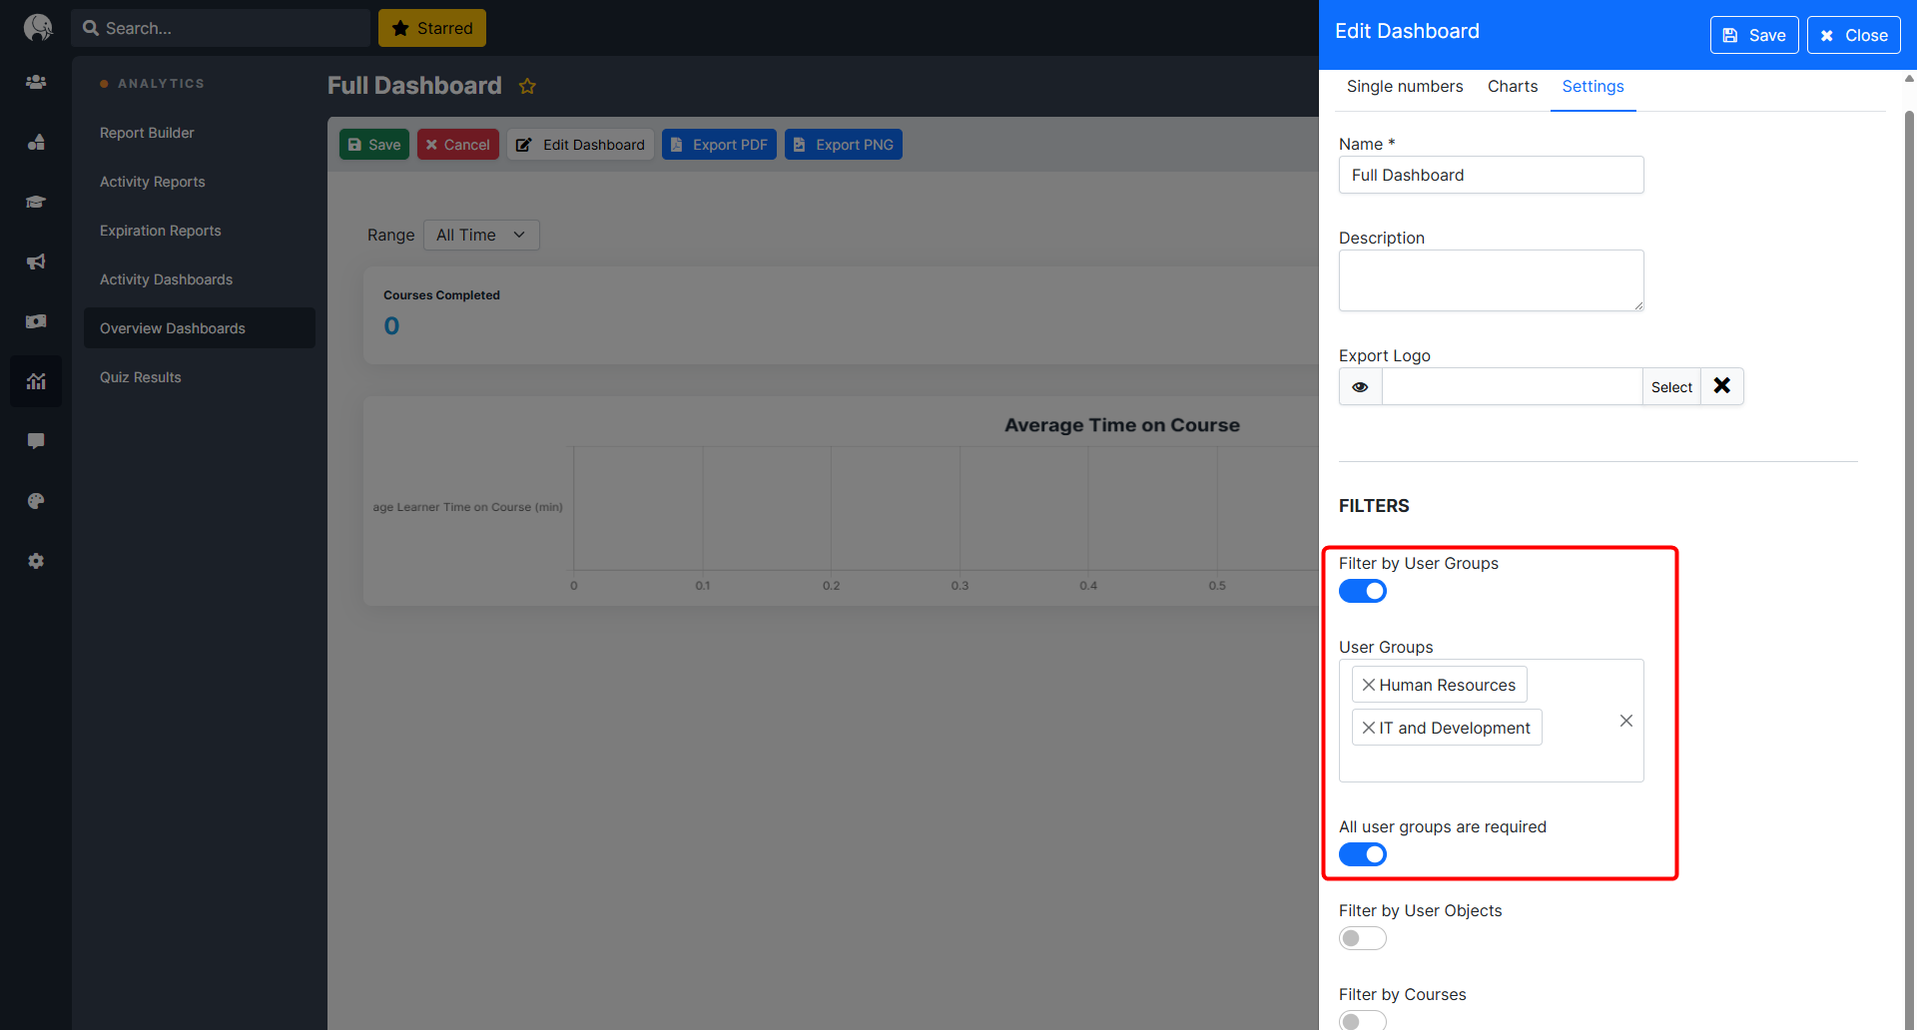Open the graduation cap courses icon
This screenshot has width=1917, height=1030.
[36, 202]
